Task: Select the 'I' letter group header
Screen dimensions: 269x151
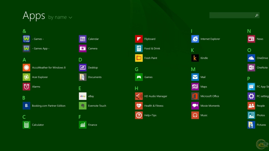Action: click(191, 31)
